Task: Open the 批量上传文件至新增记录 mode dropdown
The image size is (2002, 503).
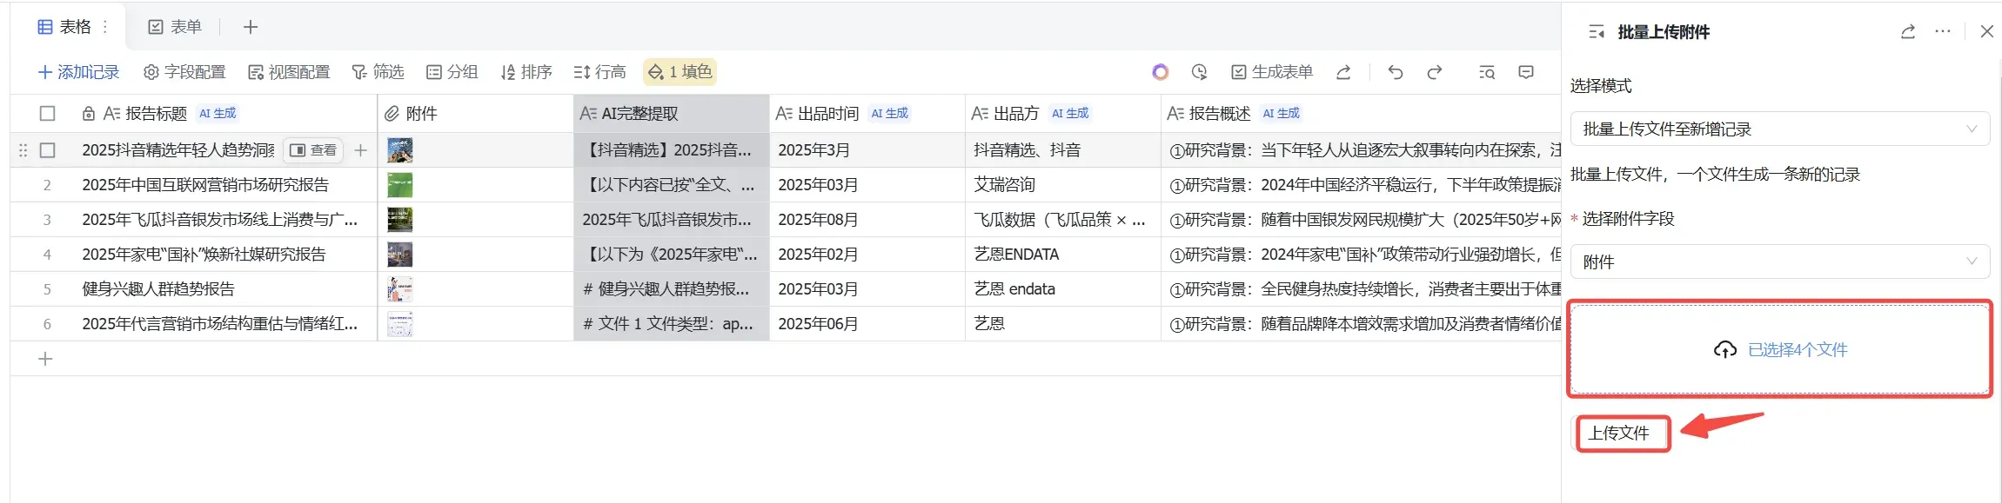Action: (1780, 129)
